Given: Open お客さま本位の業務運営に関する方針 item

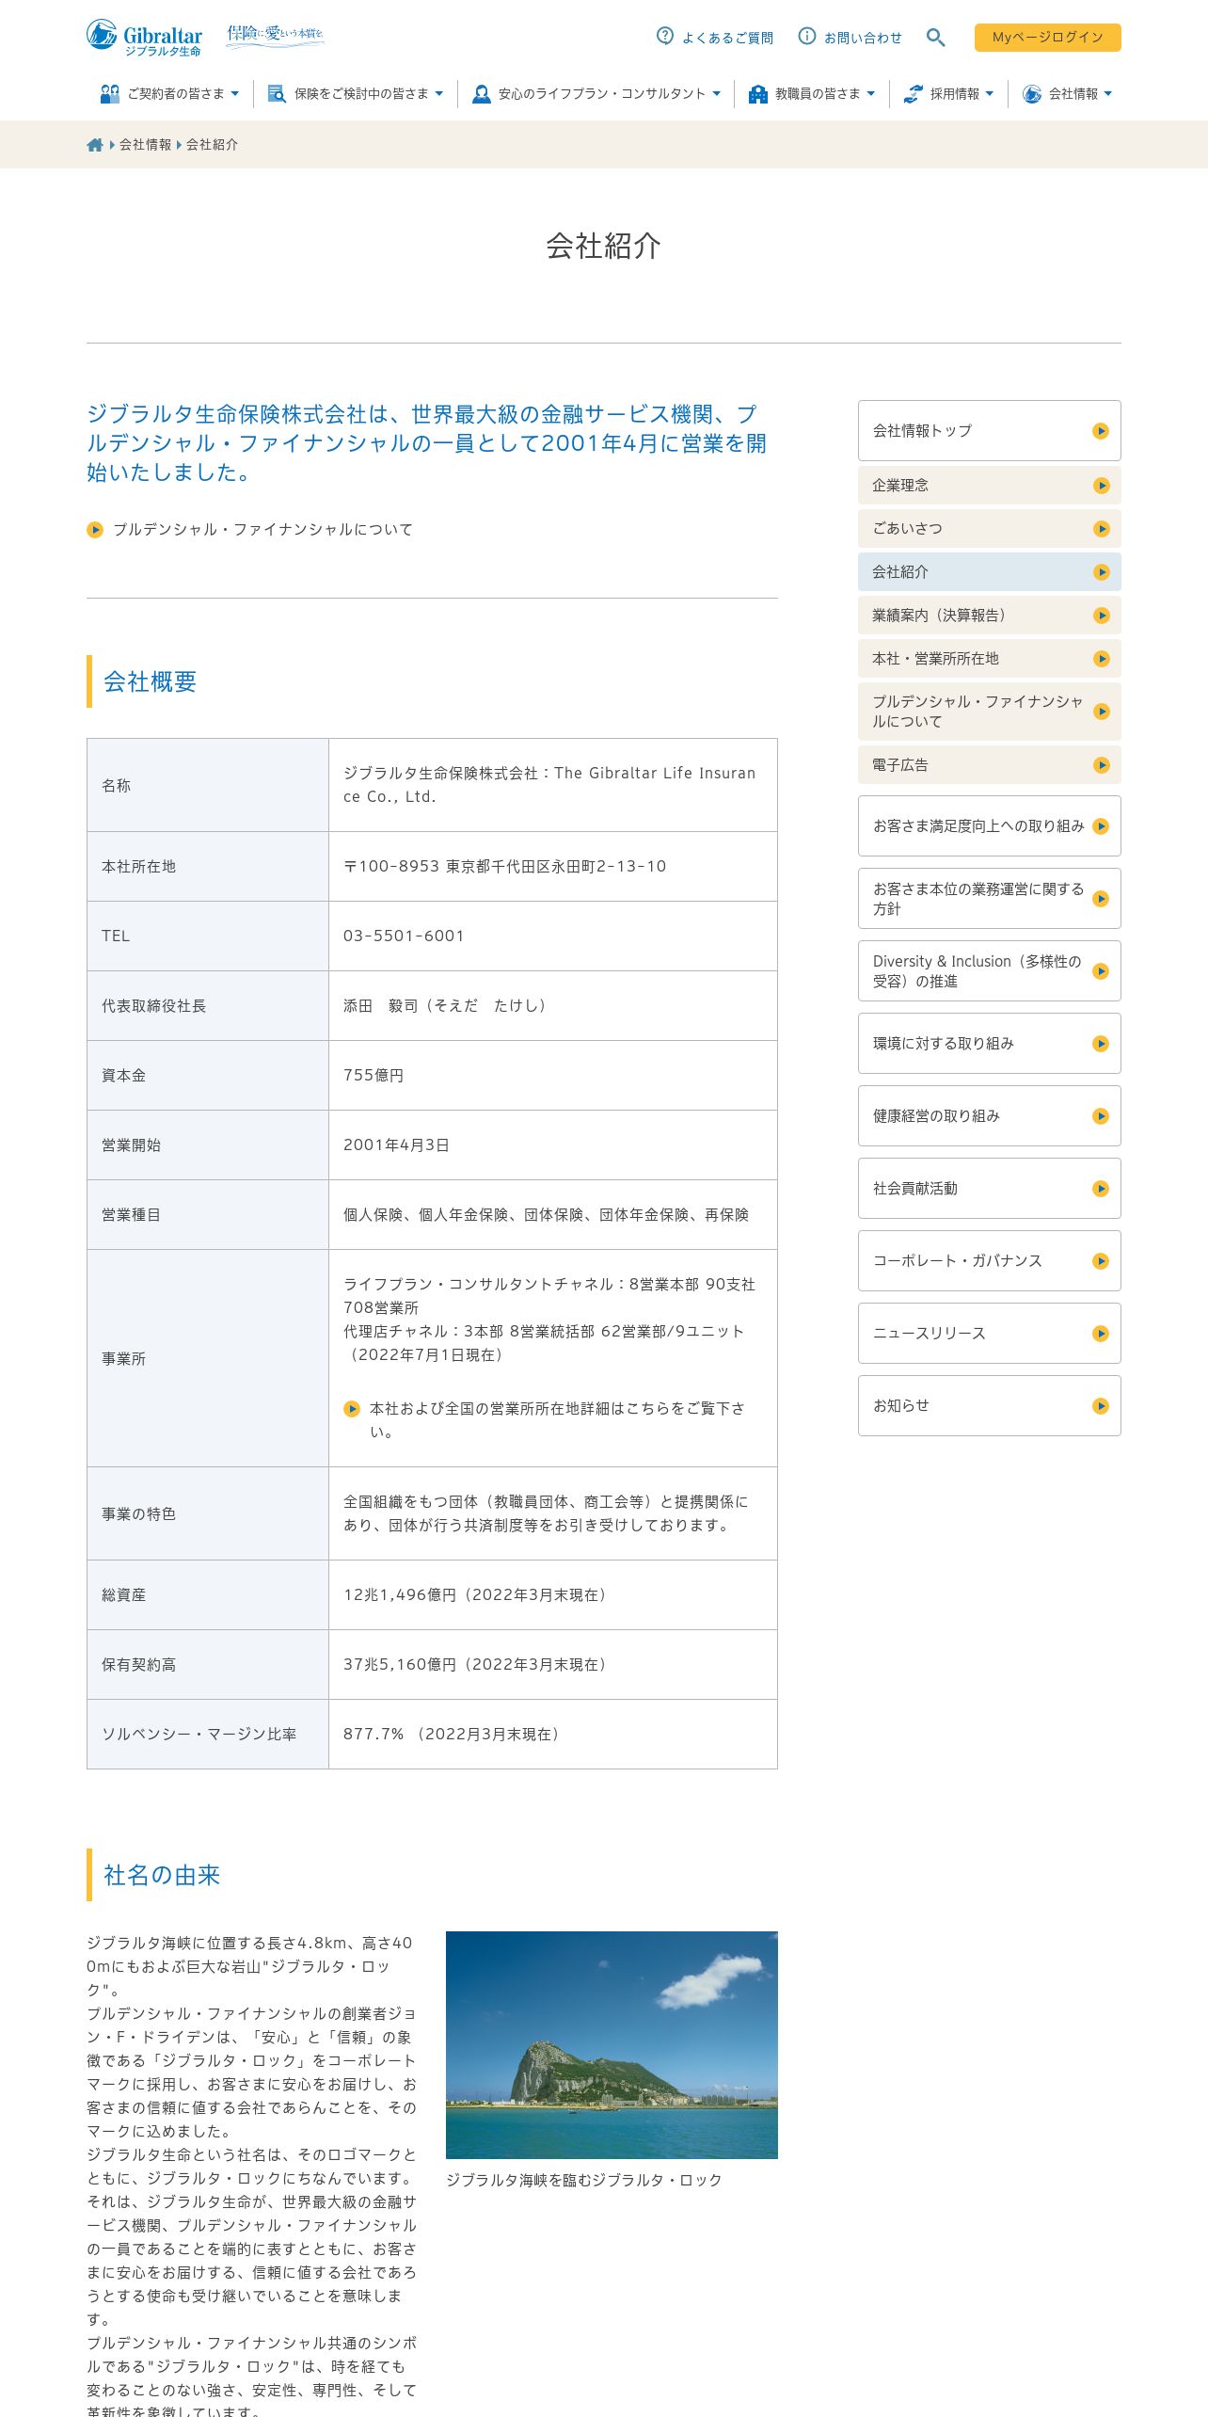Looking at the screenshot, I should pos(990,898).
